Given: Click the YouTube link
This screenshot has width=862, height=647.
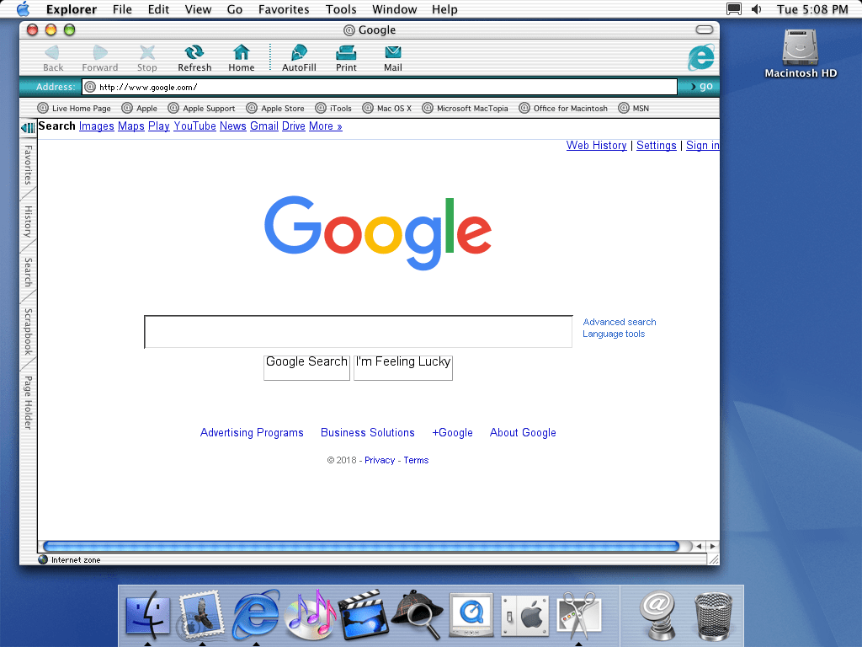Looking at the screenshot, I should 194,126.
